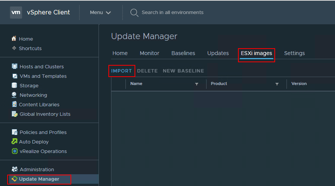This screenshot has width=335, height=186.
Task: Select the ESXi images tab
Action: 257,53
